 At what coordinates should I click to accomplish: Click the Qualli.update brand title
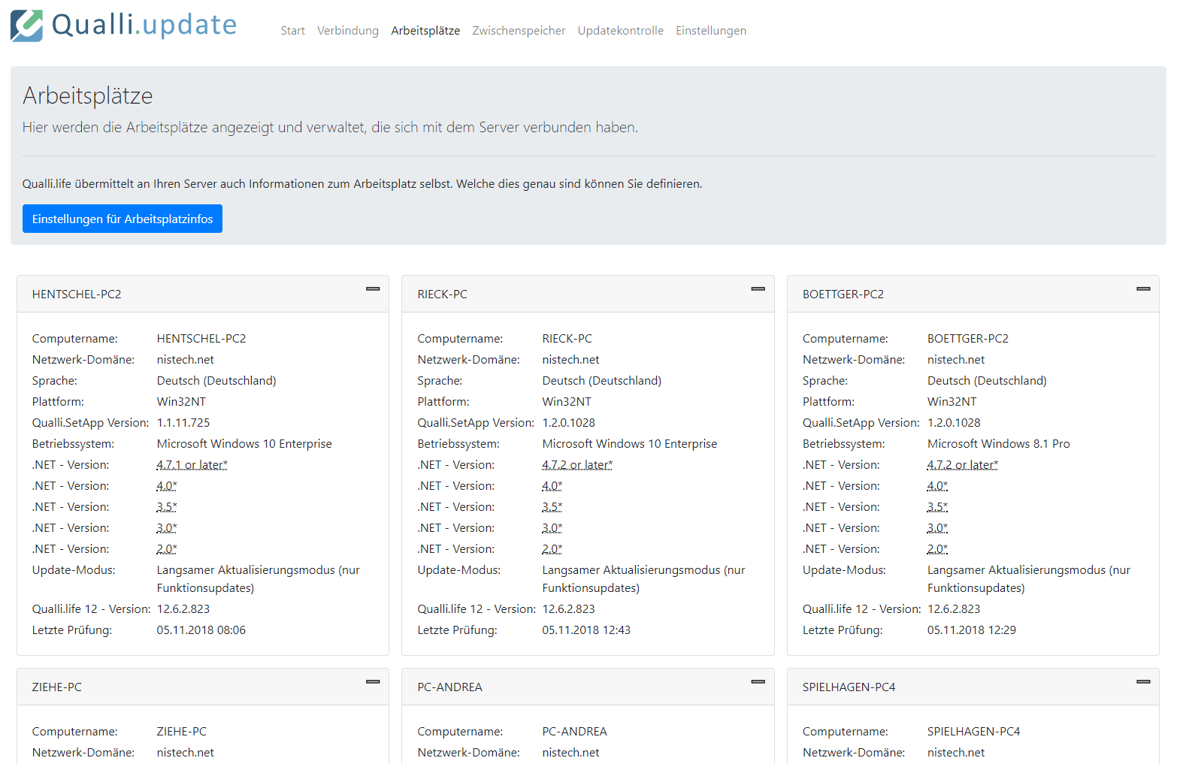pos(144,25)
